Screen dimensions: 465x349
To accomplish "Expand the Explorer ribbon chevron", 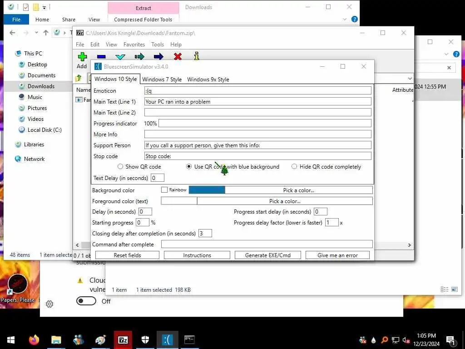I will (x=345, y=19).
